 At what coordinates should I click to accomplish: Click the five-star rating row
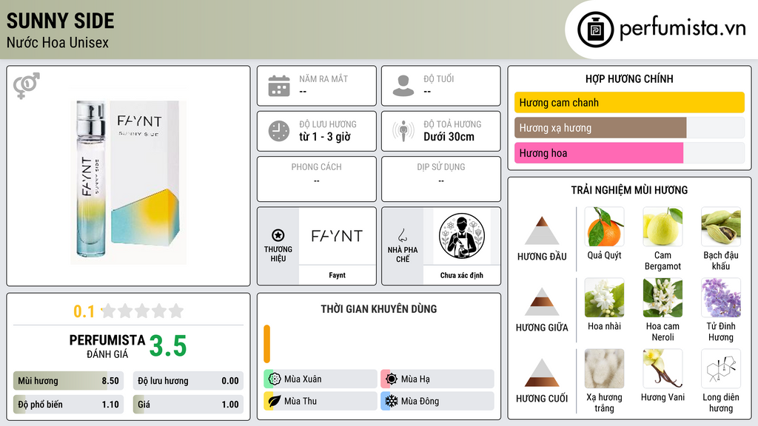tap(143, 311)
